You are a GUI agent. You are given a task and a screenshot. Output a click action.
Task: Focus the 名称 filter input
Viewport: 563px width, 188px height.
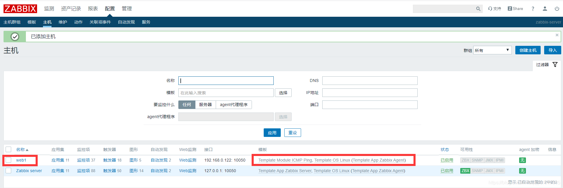pyautogui.click(x=226, y=81)
